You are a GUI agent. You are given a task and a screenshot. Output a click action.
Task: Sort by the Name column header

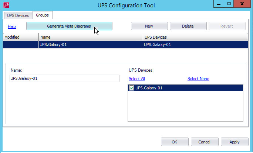(x=91, y=37)
